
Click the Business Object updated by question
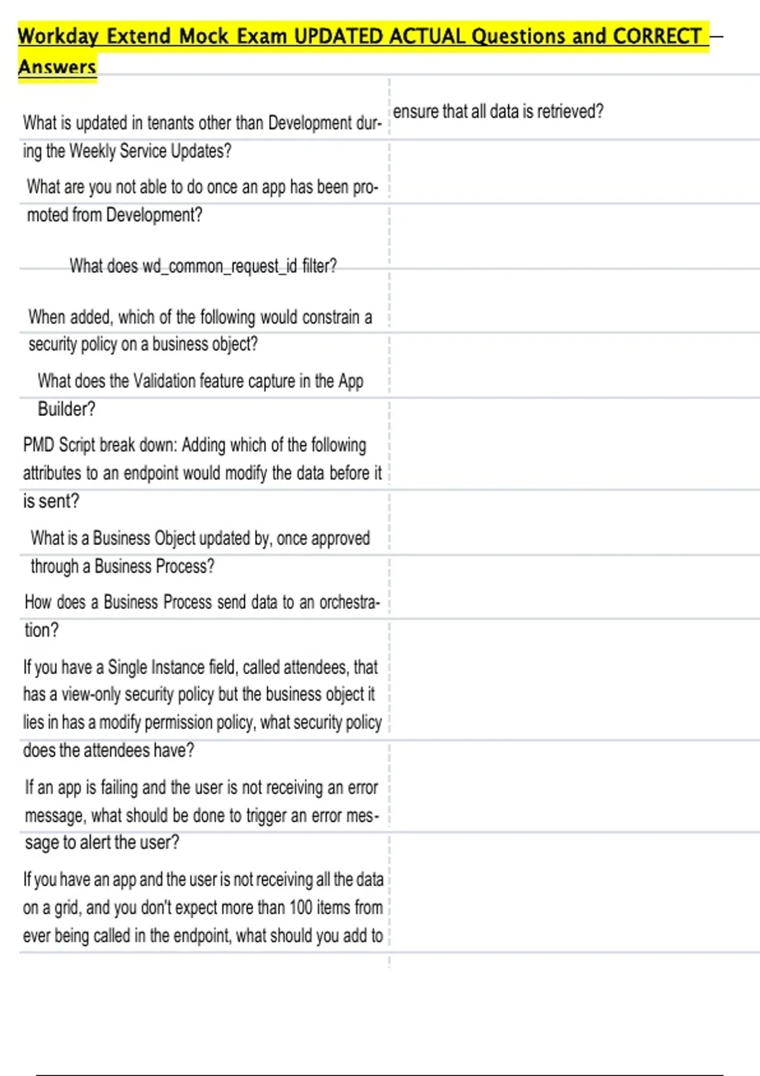200,551
